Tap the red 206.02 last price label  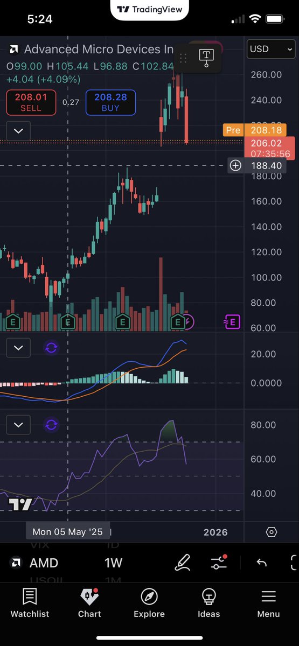pos(269,148)
